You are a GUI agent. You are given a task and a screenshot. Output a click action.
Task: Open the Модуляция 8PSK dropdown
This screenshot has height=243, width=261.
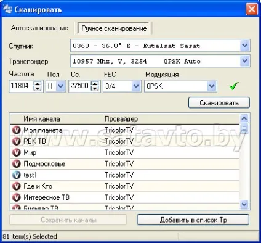click(212, 86)
